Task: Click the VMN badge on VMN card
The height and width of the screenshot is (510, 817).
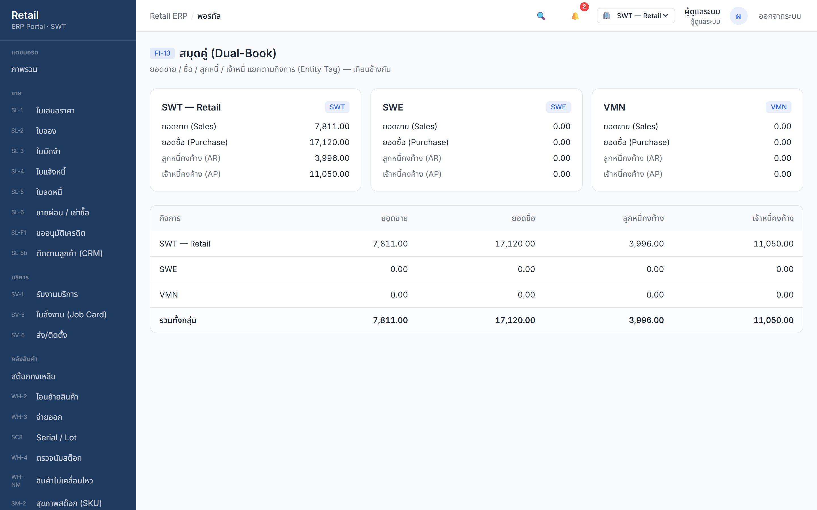Action: point(778,107)
